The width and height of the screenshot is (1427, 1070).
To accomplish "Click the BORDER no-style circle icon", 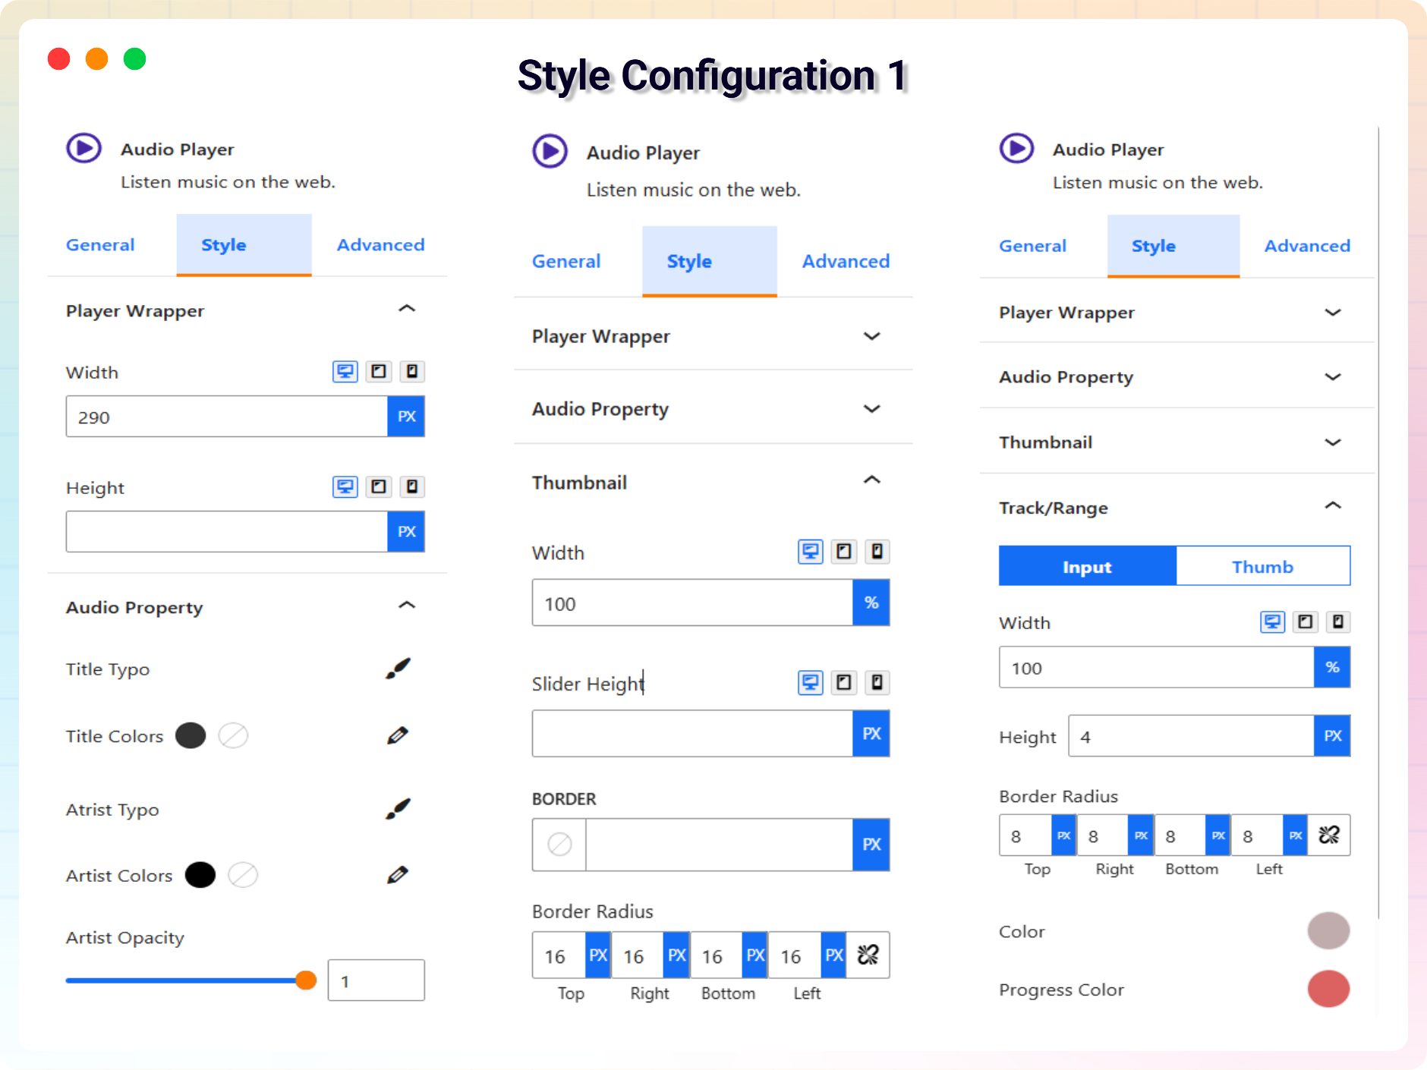I will click(559, 844).
